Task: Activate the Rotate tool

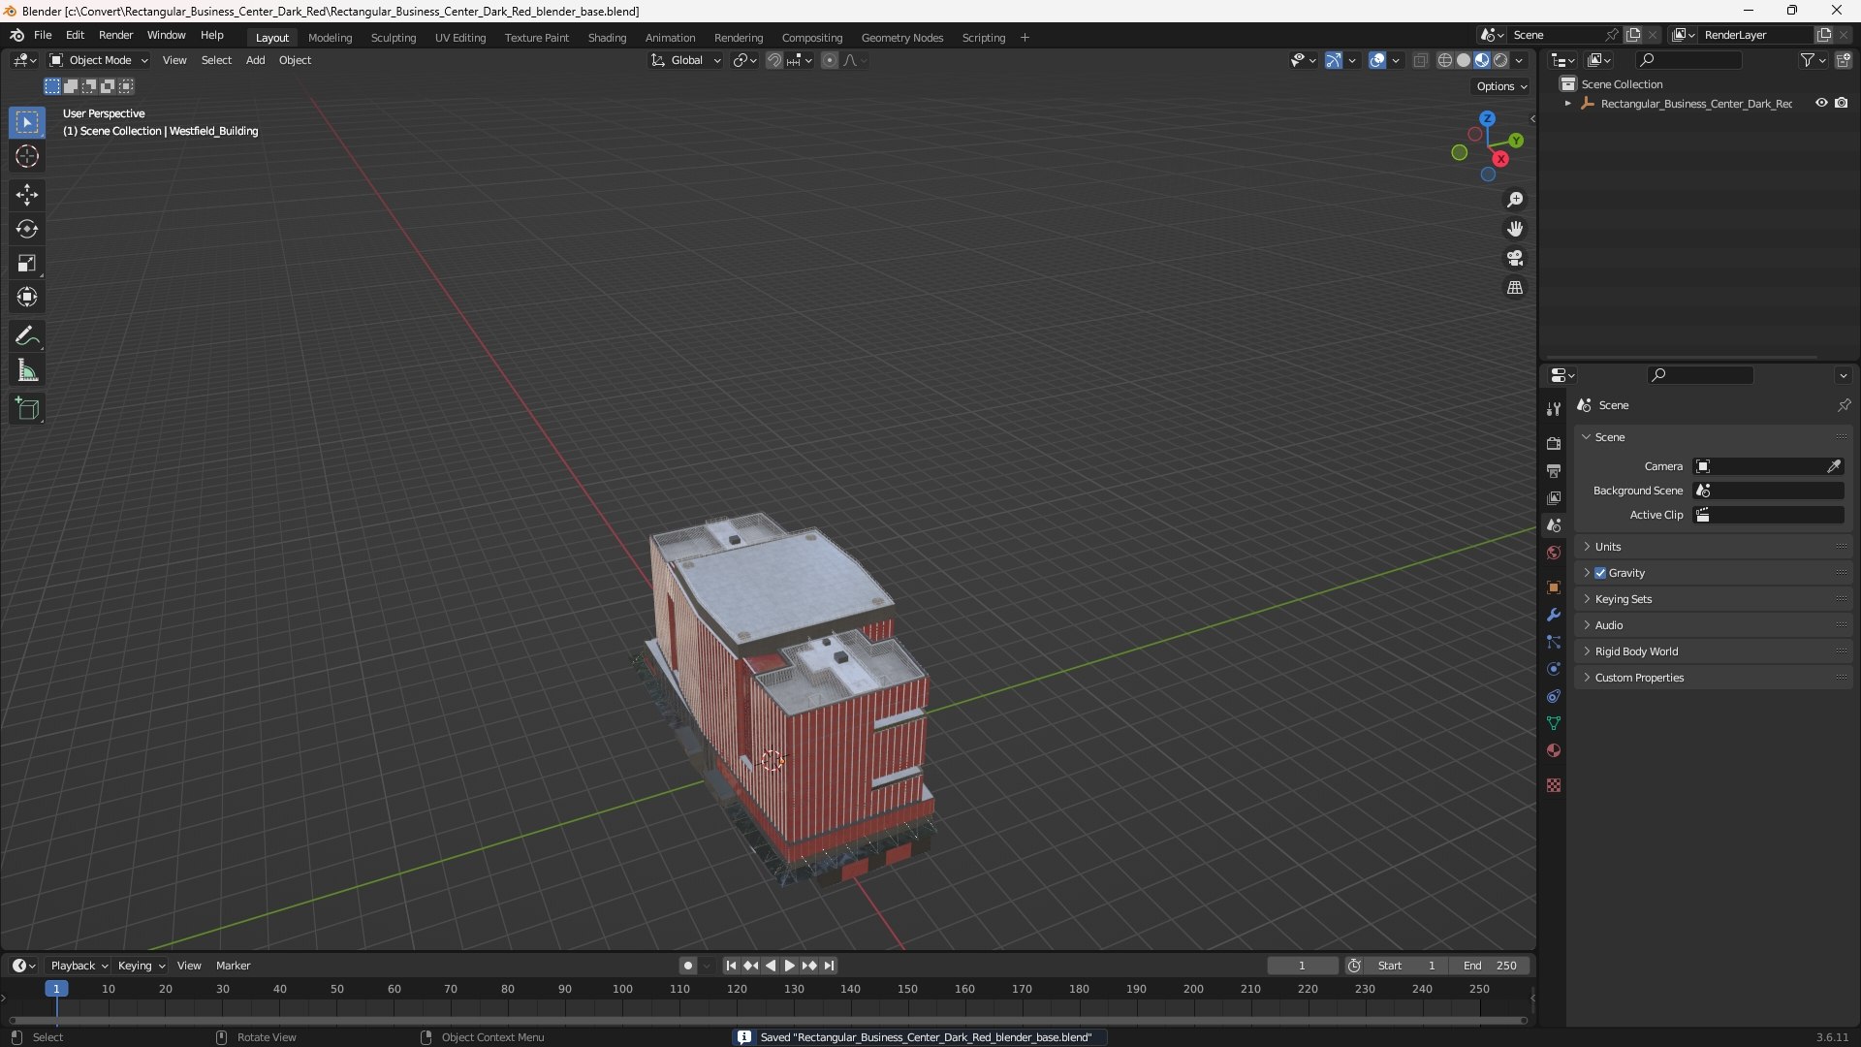Action: tap(27, 229)
